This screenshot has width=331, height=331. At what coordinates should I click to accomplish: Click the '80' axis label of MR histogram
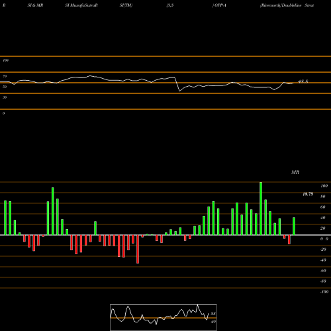click(323, 197)
